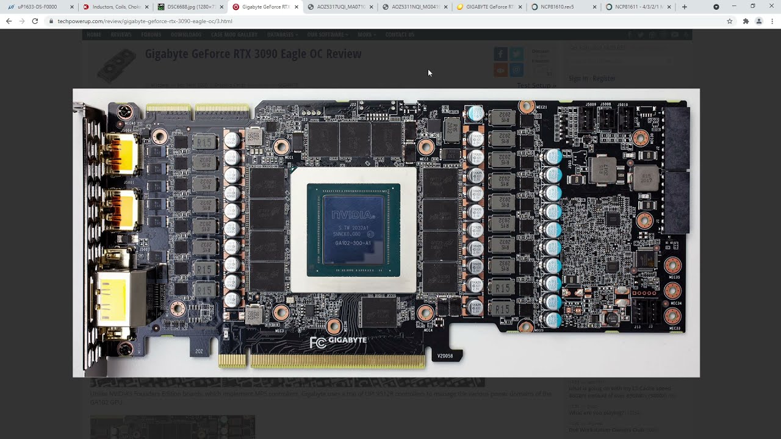The width and height of the screenshot is (781, 439).
Task: Close the AOZ5311NQI tab
Action: click(445, 7)
